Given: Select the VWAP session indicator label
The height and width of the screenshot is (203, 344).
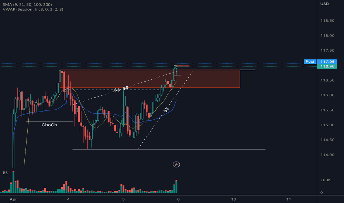Looking at the screenshot, I should point(33,9).
